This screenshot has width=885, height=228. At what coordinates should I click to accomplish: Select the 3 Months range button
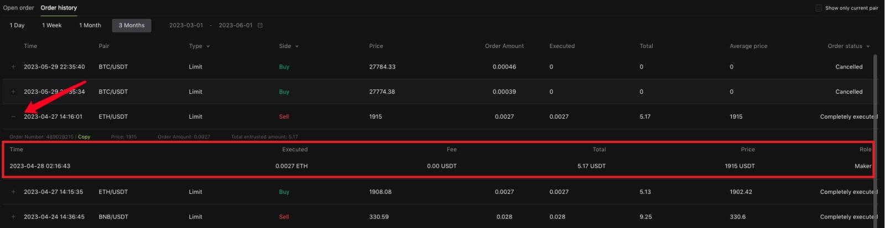[132, 25]
